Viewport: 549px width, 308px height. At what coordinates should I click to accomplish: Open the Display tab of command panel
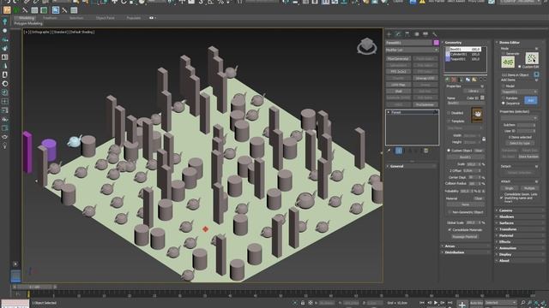click(425, 34)
